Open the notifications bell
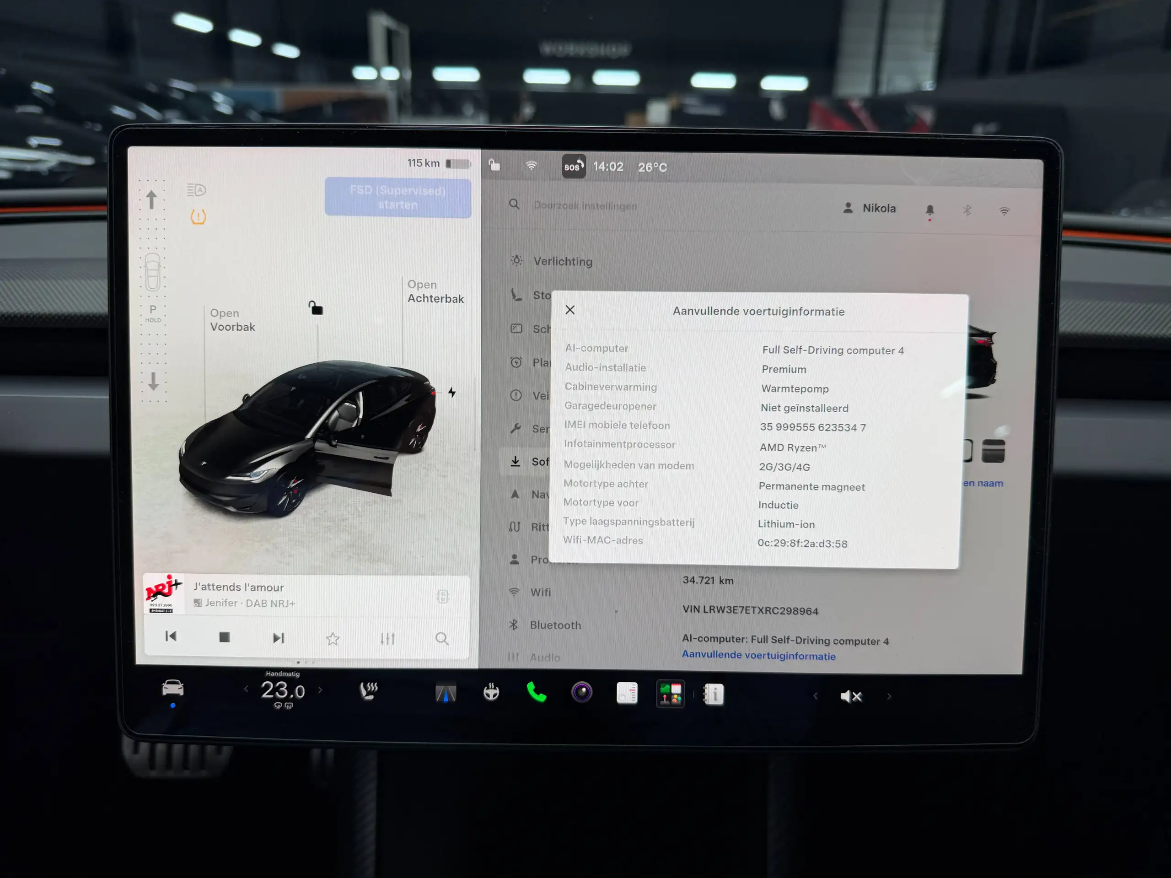Image resolution: width=1171 pixels, height=878 pixels. point(929,211)
